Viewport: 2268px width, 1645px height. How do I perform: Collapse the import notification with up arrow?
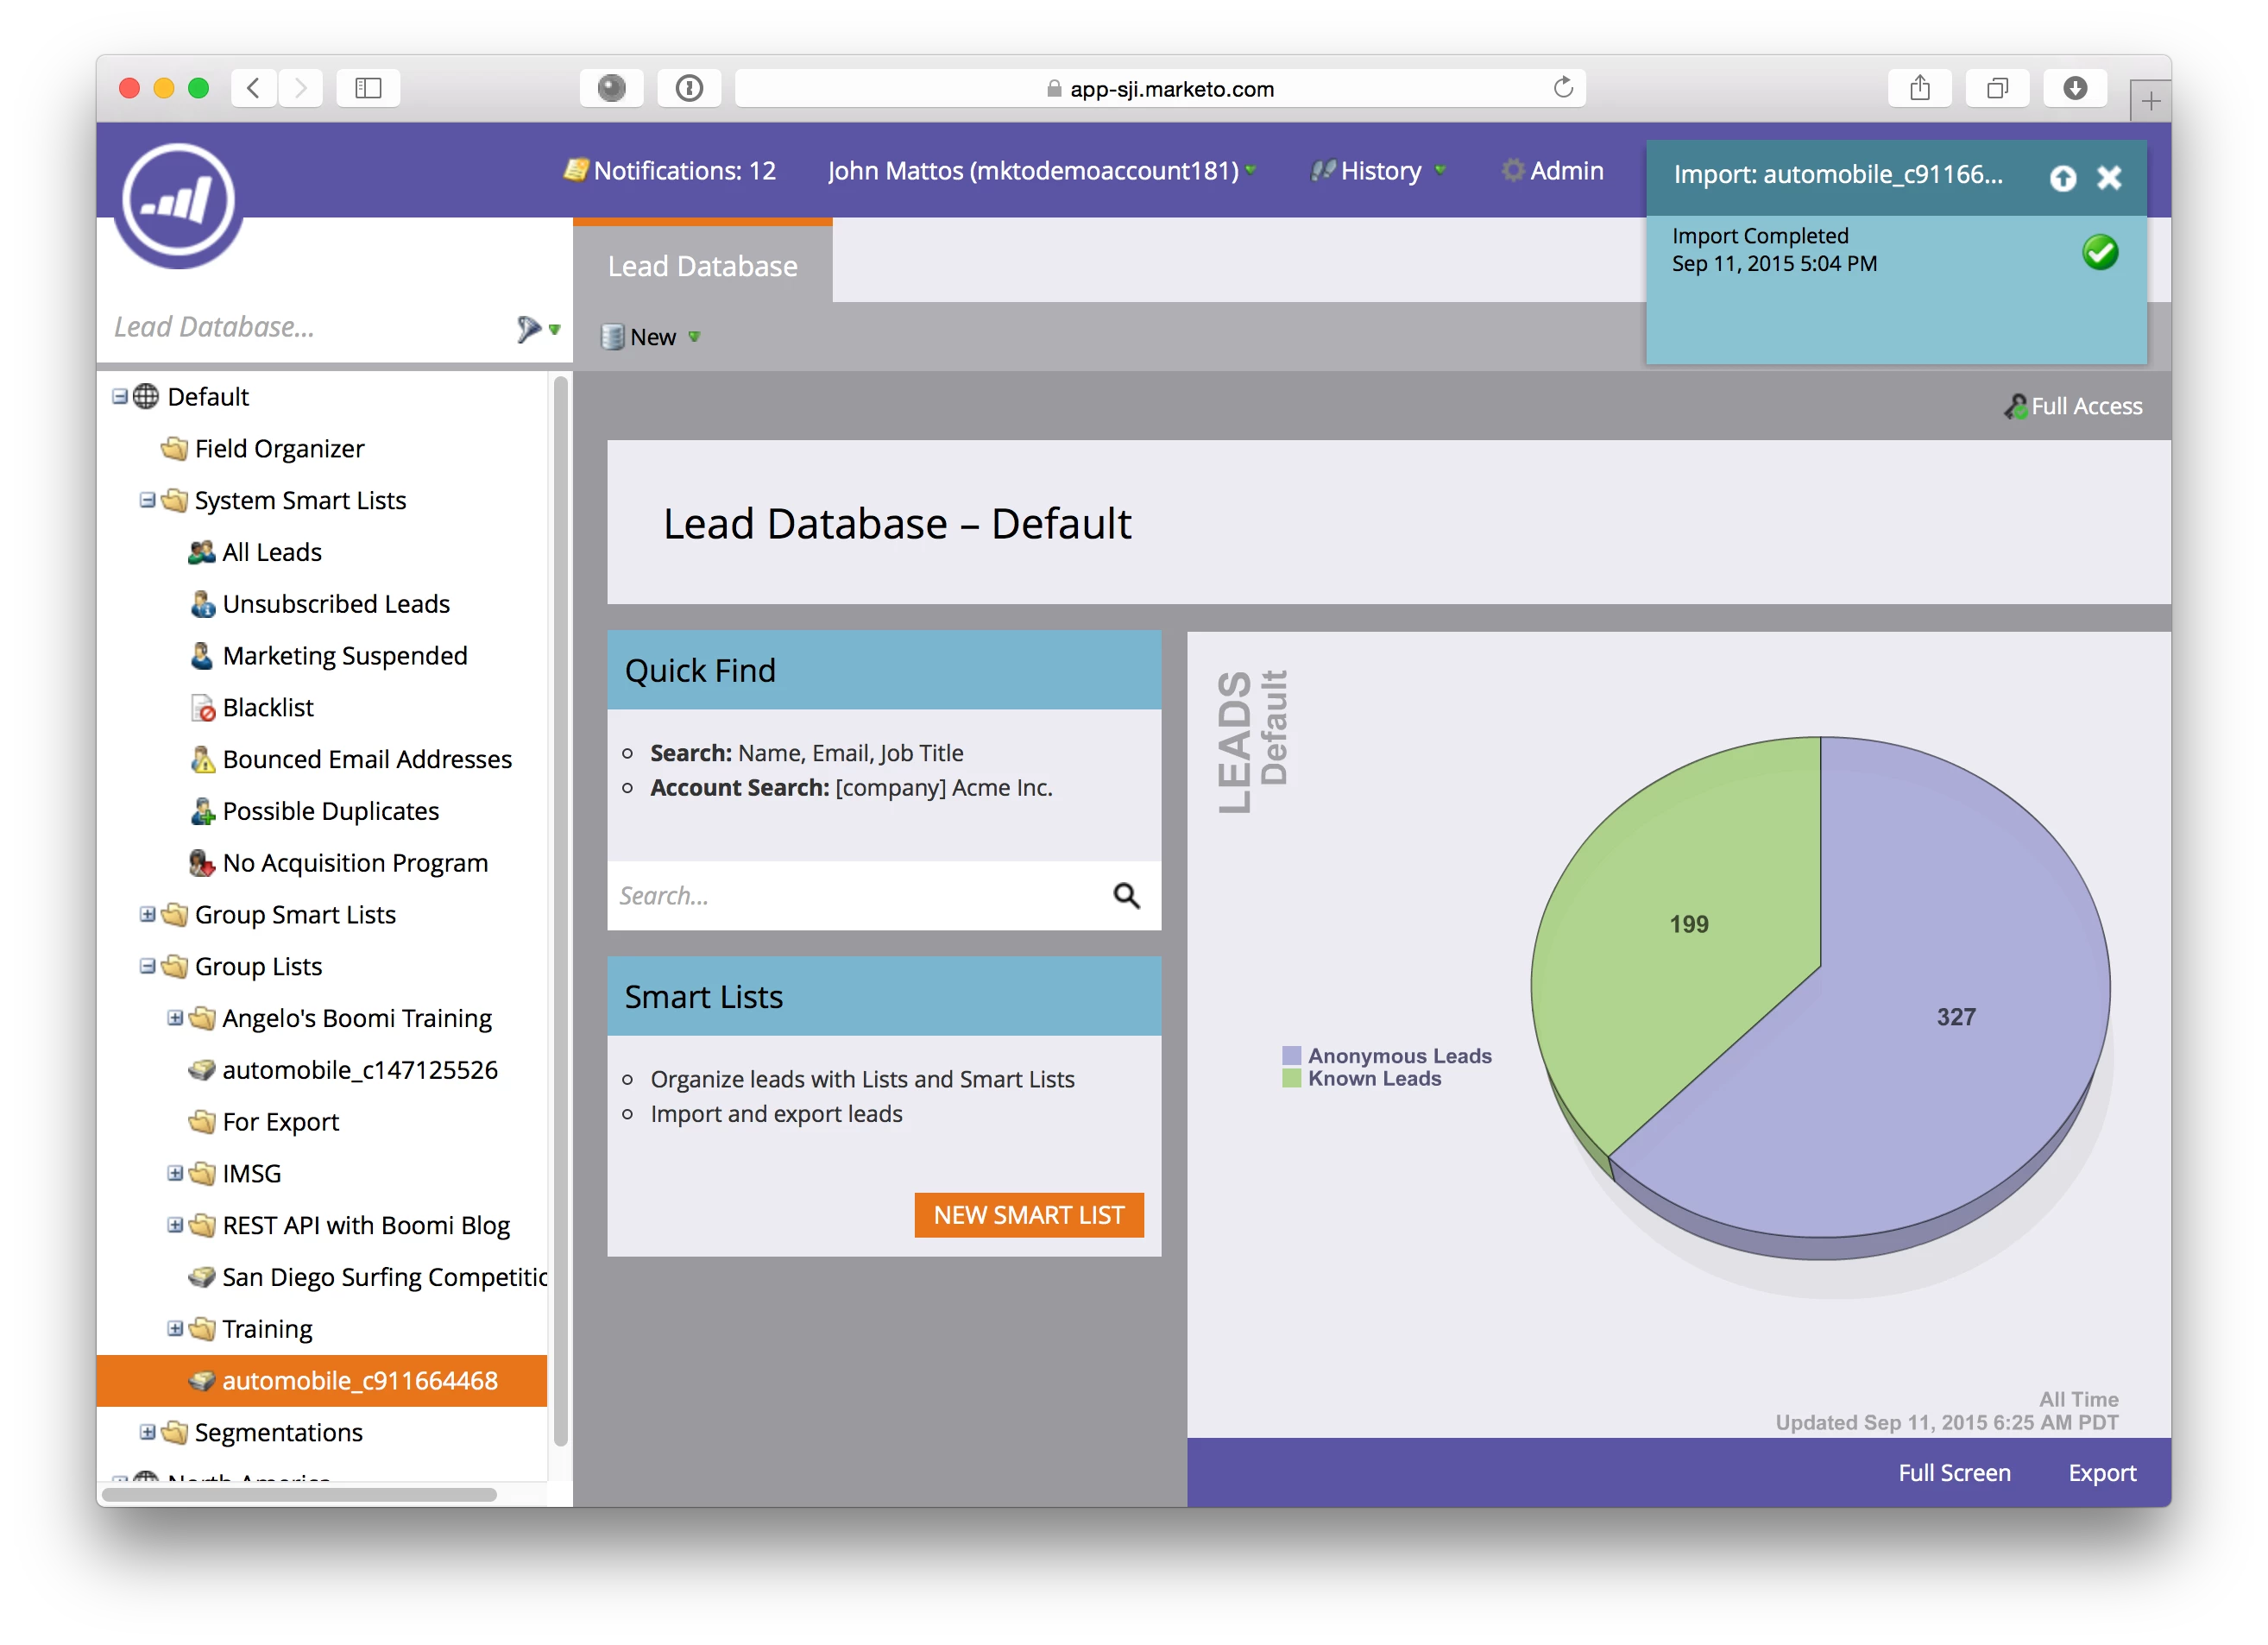pyautogui.click(x=2062, y=178)
